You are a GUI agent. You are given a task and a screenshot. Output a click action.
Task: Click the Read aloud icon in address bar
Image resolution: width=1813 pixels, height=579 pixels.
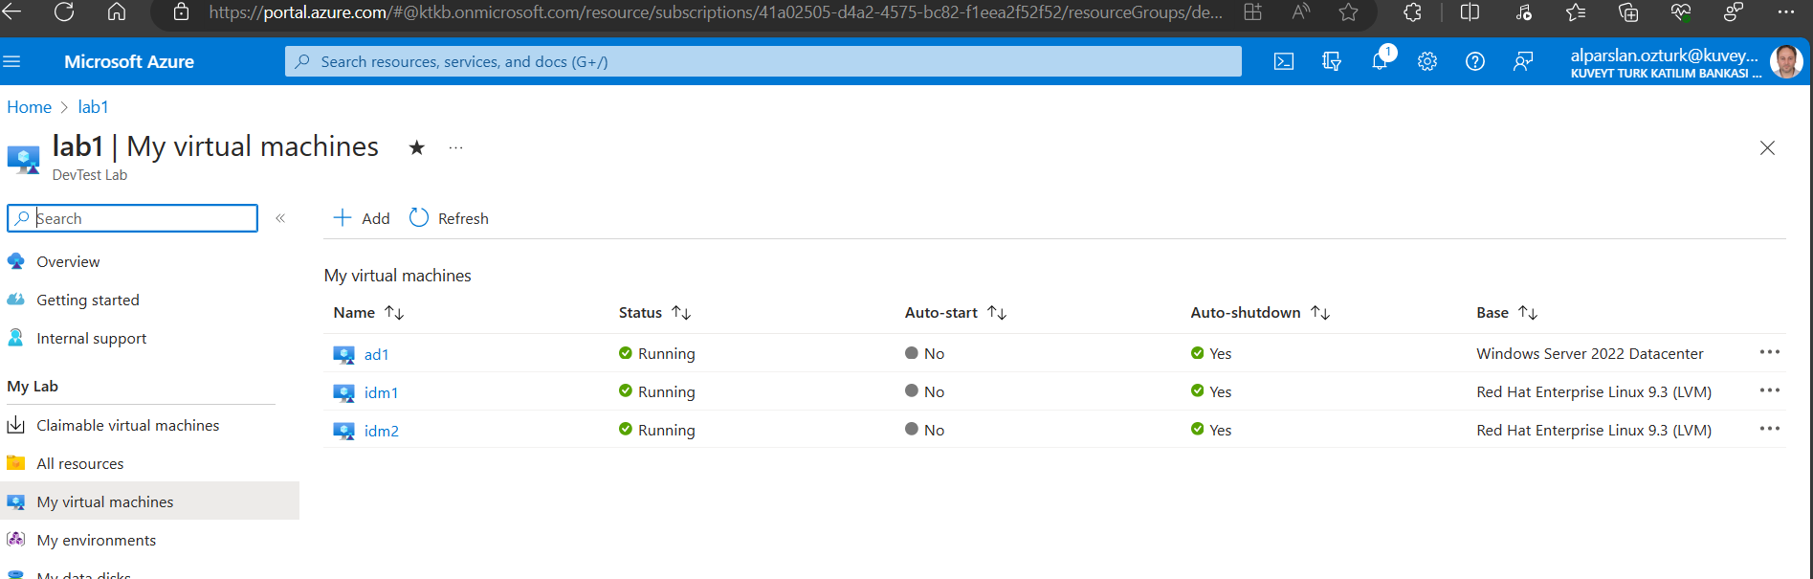[1300, 12]
